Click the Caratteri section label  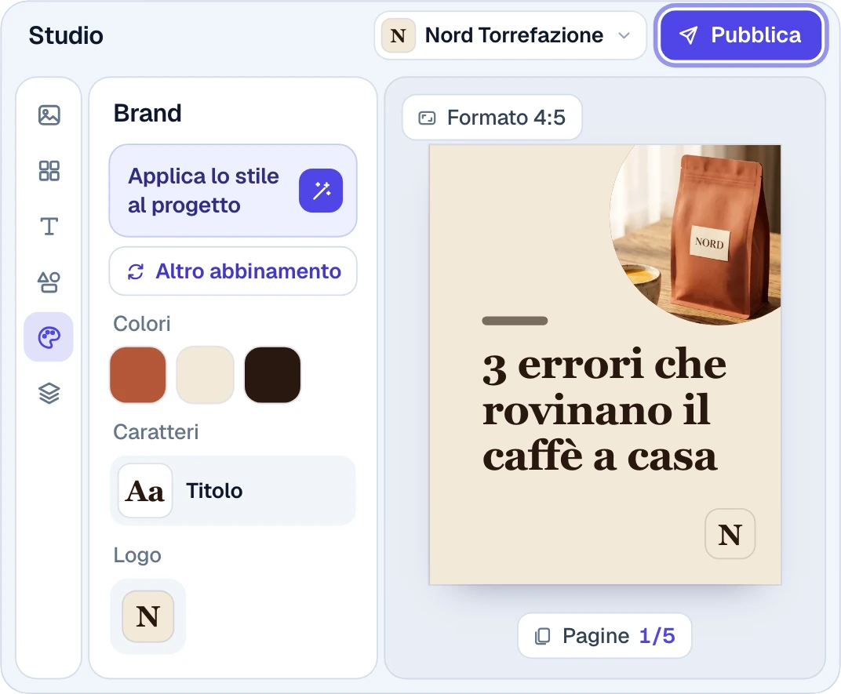point(156,432)
